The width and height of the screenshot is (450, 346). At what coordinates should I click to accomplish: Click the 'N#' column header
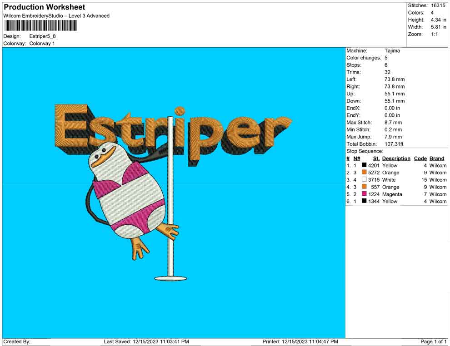pos(357,158)
